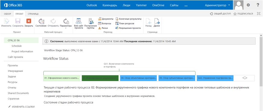Screen dimensions: 263x111
Task: Select stage 05. Сбор субъективных критери…
Action: [177, 78]
